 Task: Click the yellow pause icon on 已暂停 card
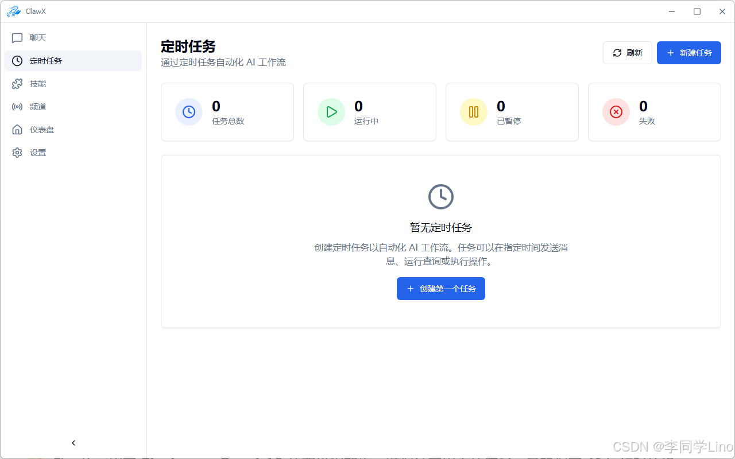pos(473,111)
